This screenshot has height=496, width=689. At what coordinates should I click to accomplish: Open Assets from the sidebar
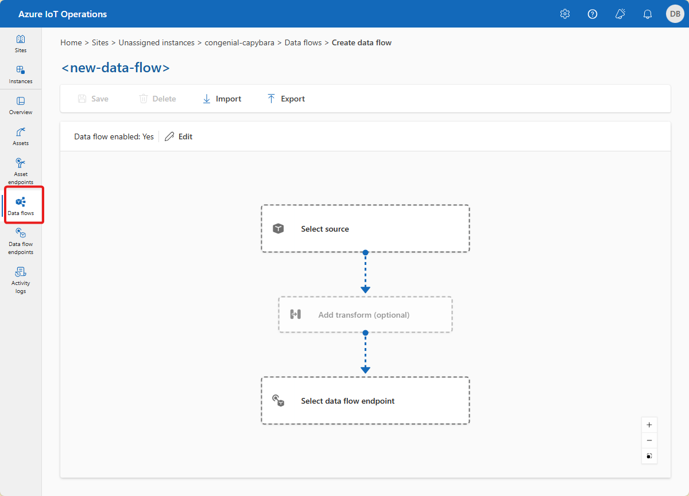pos(21,136)
